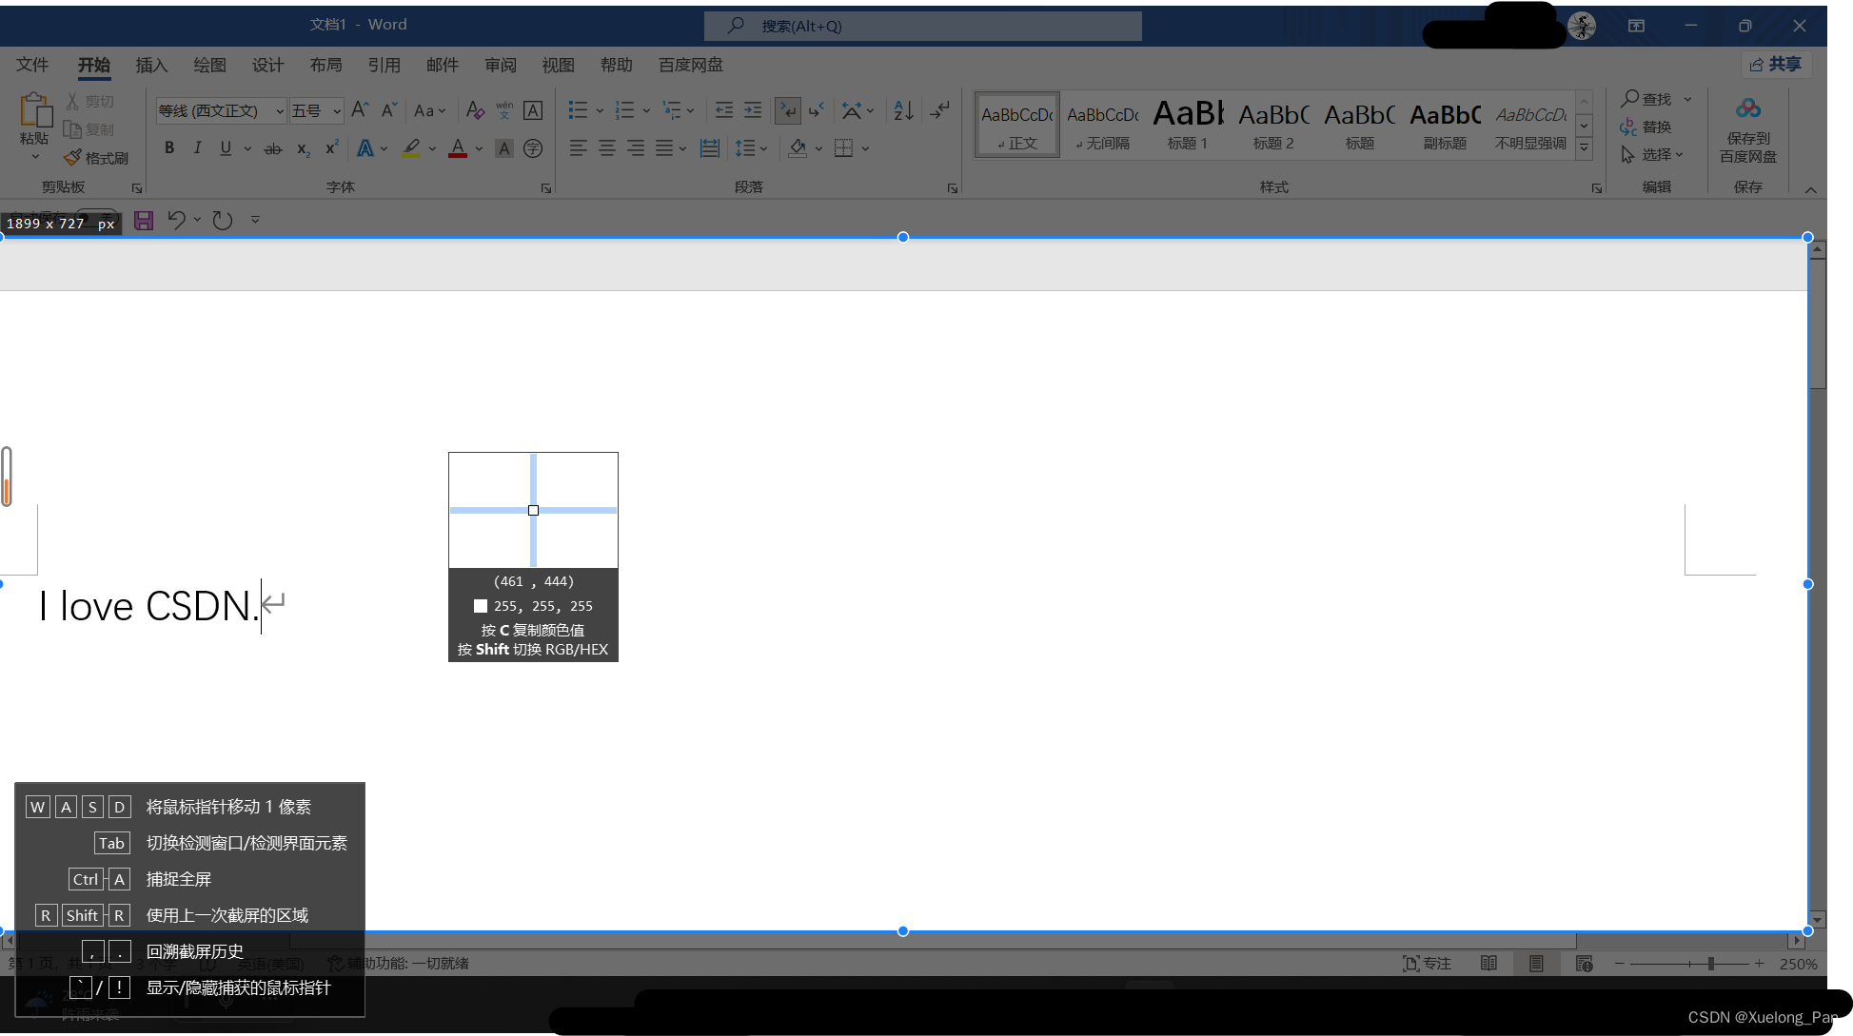Expand the bullet list dropdown arrow
This screenshot has width=1853, height=1036.
point(600,110)
